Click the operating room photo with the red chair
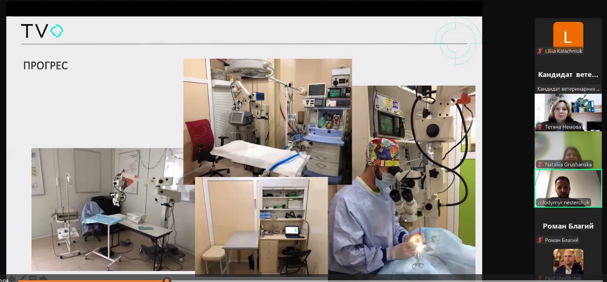Image resolution: width=607 pixels, height=282 pixels. point(267,117)
